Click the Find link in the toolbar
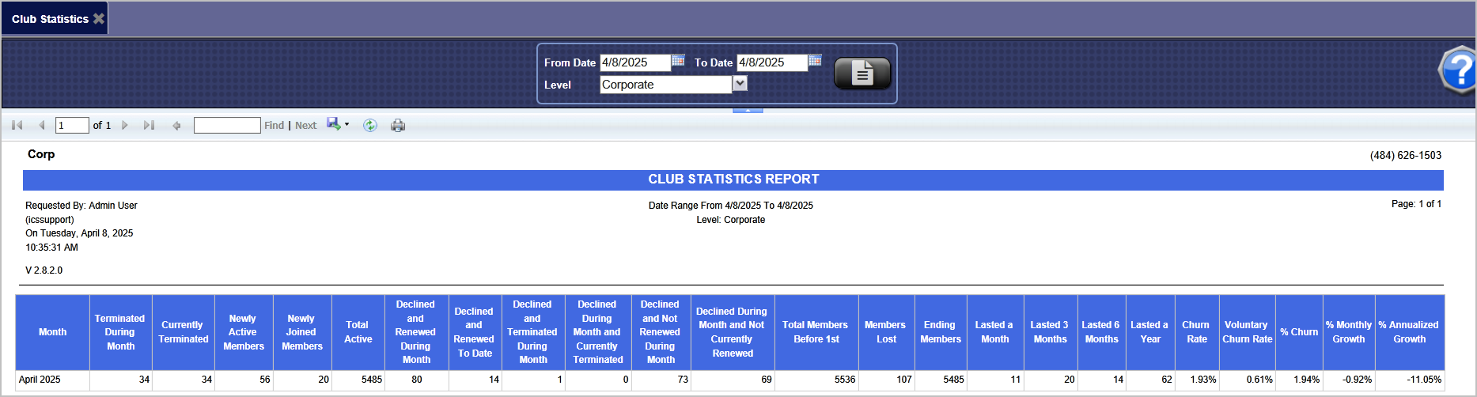The image size is (1477, 397). 274,125
